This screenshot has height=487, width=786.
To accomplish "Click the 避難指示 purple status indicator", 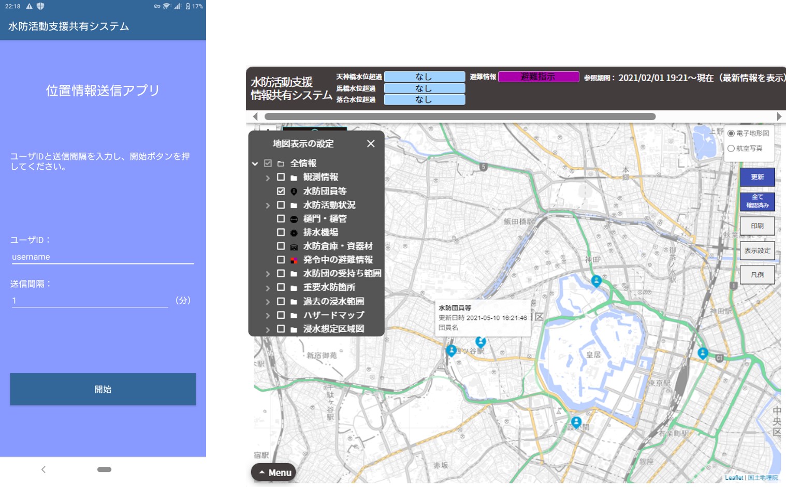I will point(538,77).
